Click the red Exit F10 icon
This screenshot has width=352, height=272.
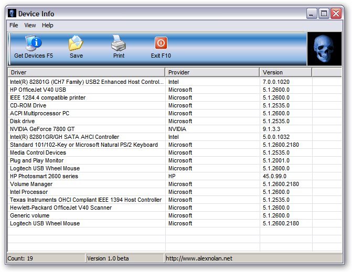161,43
